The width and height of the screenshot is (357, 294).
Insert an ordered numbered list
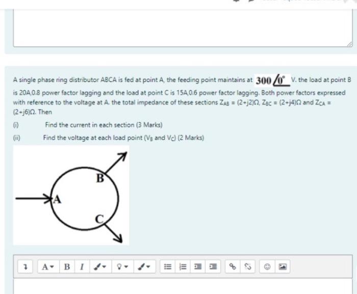click(183, 266)
